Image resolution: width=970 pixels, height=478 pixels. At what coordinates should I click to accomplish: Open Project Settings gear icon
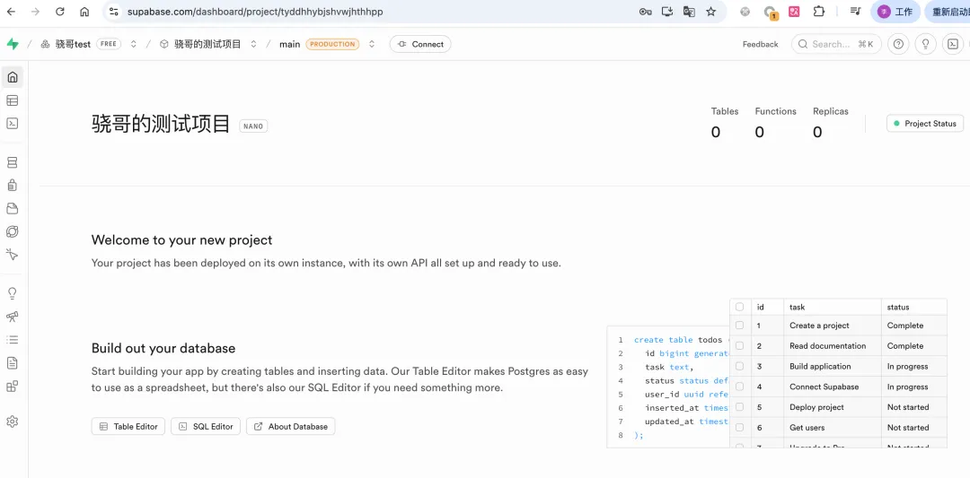13,422
